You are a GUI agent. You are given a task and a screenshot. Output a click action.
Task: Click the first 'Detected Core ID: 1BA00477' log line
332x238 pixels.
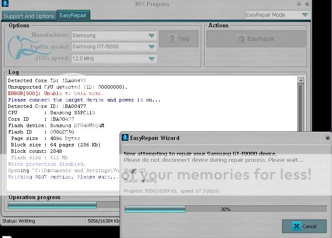47,80
